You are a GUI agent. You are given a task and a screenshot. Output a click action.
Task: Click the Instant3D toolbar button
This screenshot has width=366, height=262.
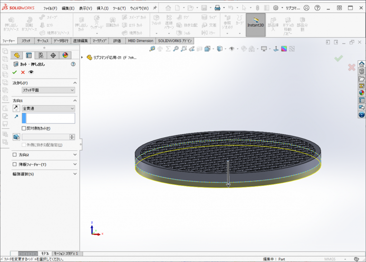256,25
